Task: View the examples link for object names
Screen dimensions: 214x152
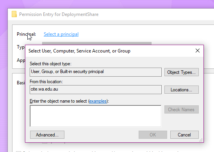Action: 98,101
